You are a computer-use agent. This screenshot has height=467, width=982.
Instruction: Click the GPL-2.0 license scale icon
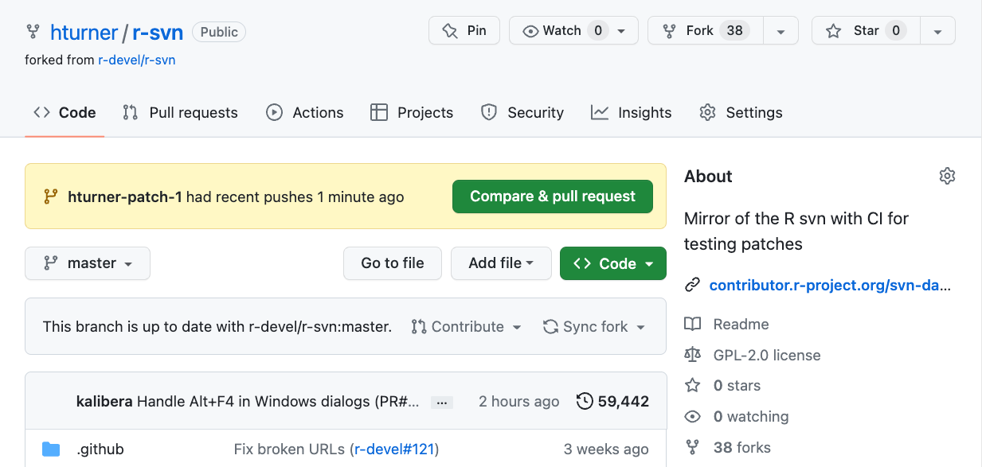pos(693,355)
